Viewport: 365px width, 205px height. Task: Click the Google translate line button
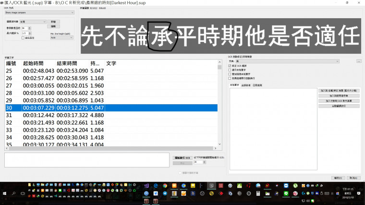pyautogui.click(x=339, y=106)
